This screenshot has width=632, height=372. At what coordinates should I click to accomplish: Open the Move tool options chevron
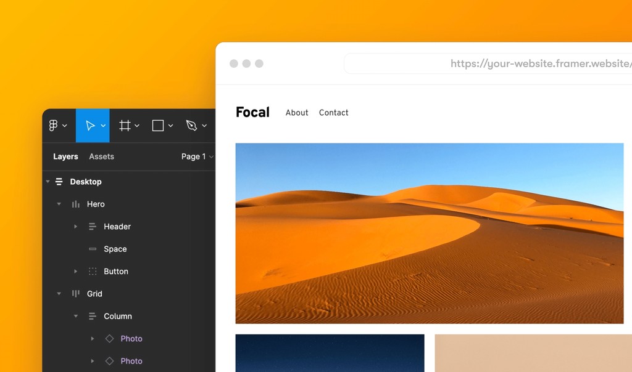[103, 126]
